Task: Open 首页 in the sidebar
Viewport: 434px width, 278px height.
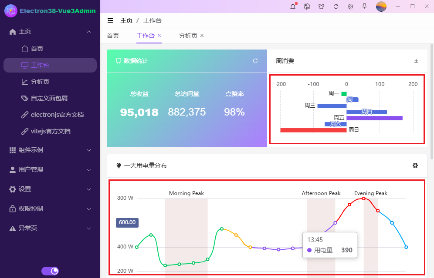Action: point(50,49)
